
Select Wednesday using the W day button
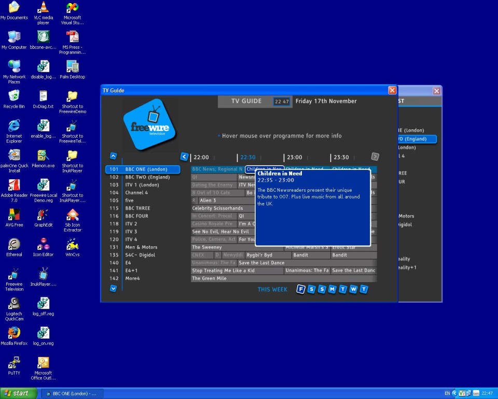tap(353, 289)
